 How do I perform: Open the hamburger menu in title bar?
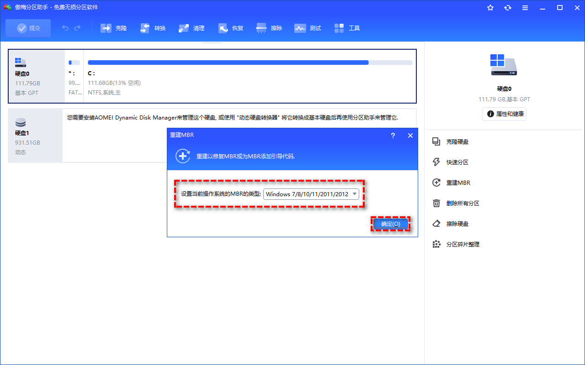click(525, 8)
